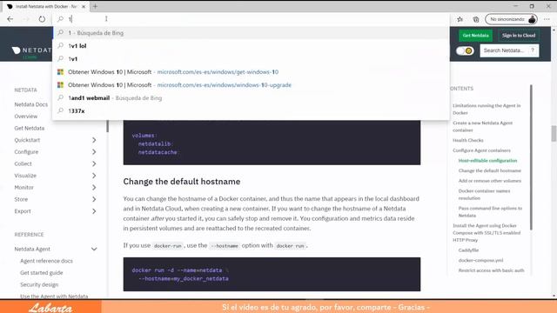
Task: Collapse the Netdata Agent section chevron
Action: point(94,250)
